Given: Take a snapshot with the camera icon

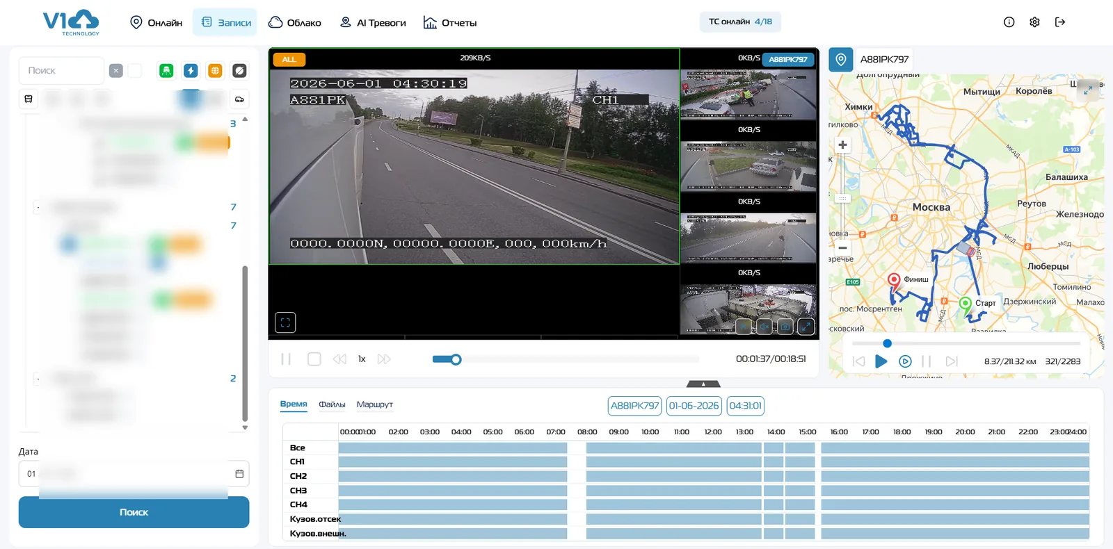Looking at the screenshot, I should (785, 327).
